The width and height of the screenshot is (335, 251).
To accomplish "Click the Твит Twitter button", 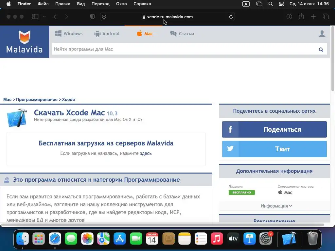I will pos(274,149).
